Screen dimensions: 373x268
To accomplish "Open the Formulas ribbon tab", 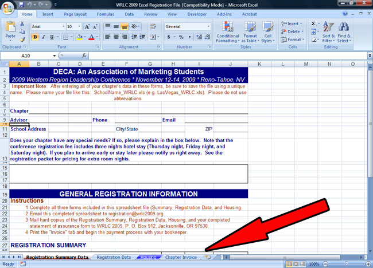I will pyautogui.click(x=106, y=14).
